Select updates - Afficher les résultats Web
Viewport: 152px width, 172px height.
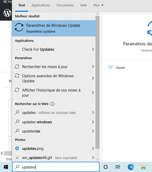53,113
